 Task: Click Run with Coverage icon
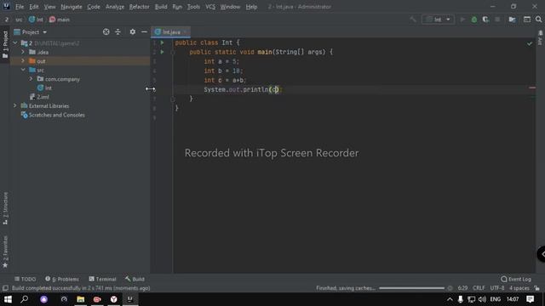pyautogui.click(x=485, y=20)
